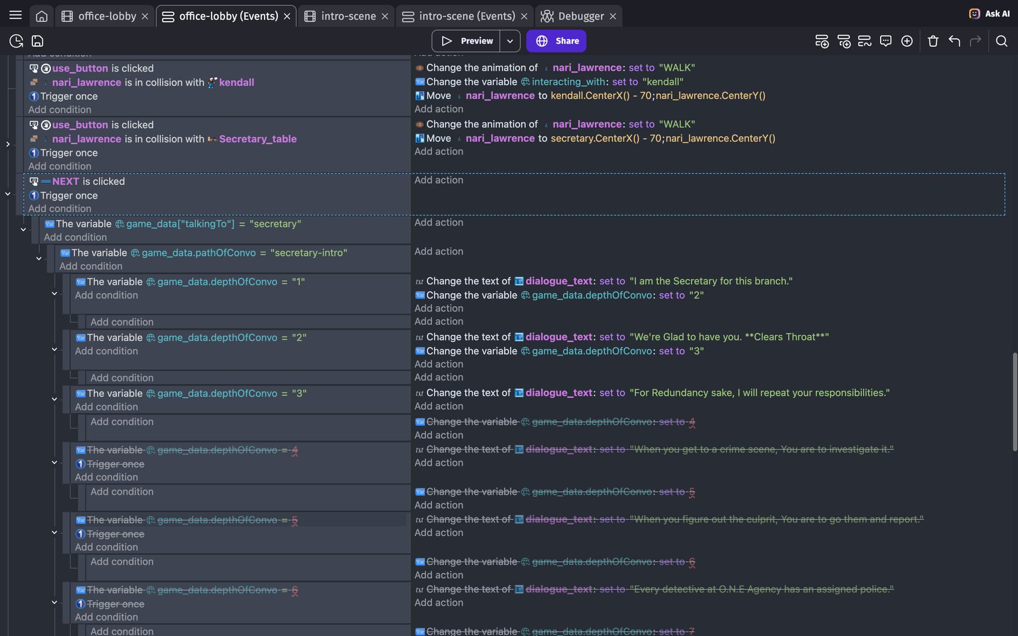Screen dimensions: 1018x636
Task: Open the Preview options dropdown arrow
Action: pos(510,41)
